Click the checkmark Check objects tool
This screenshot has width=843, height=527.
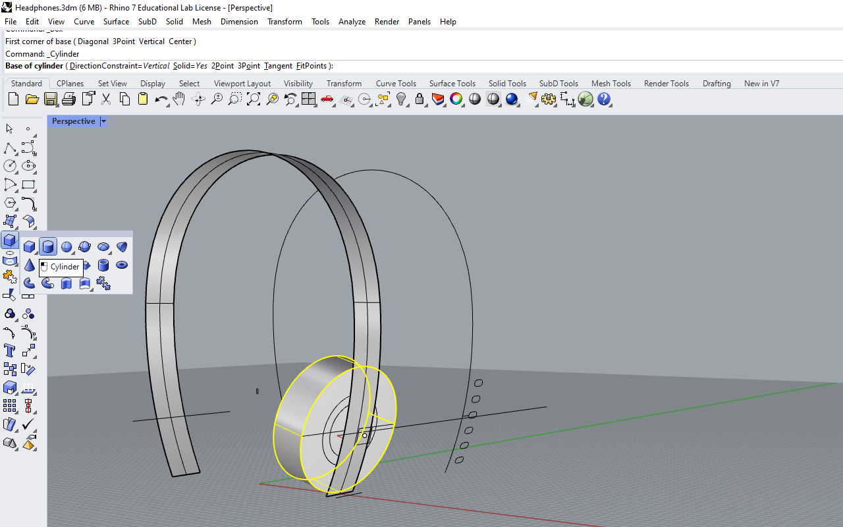(28, 424)
